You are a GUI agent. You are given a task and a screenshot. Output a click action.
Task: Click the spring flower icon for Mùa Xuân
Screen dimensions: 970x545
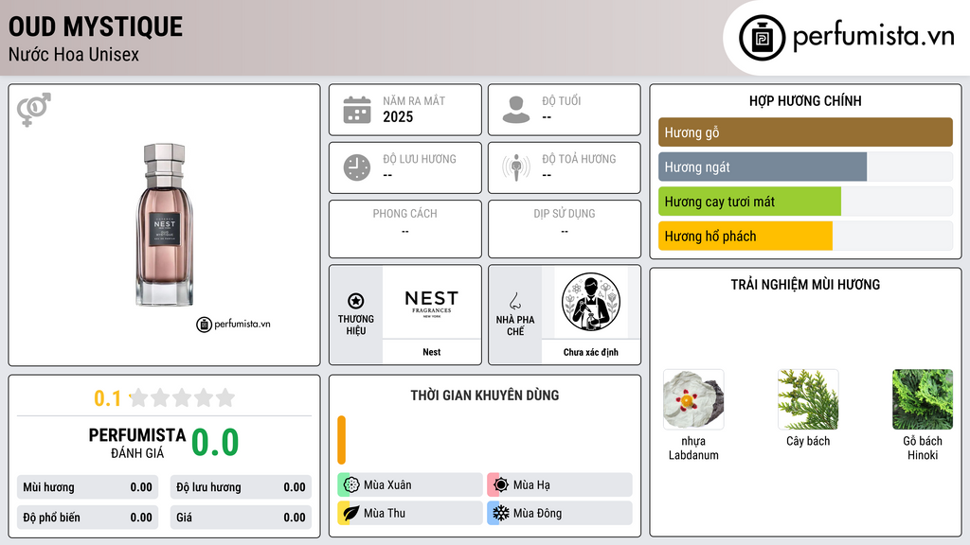click(x=351, y=485)
